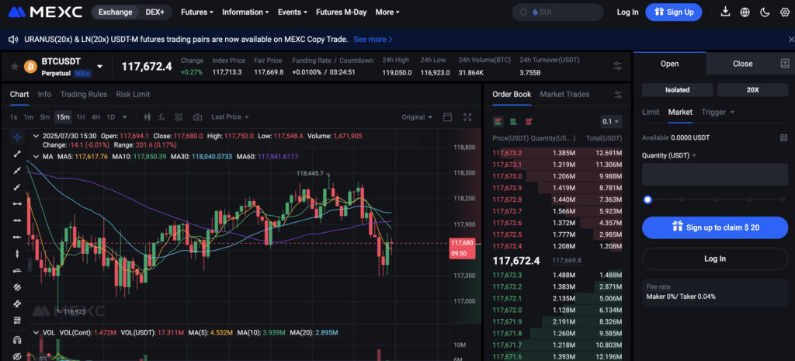Change order book 0.1 depth precision

point(611,122)
